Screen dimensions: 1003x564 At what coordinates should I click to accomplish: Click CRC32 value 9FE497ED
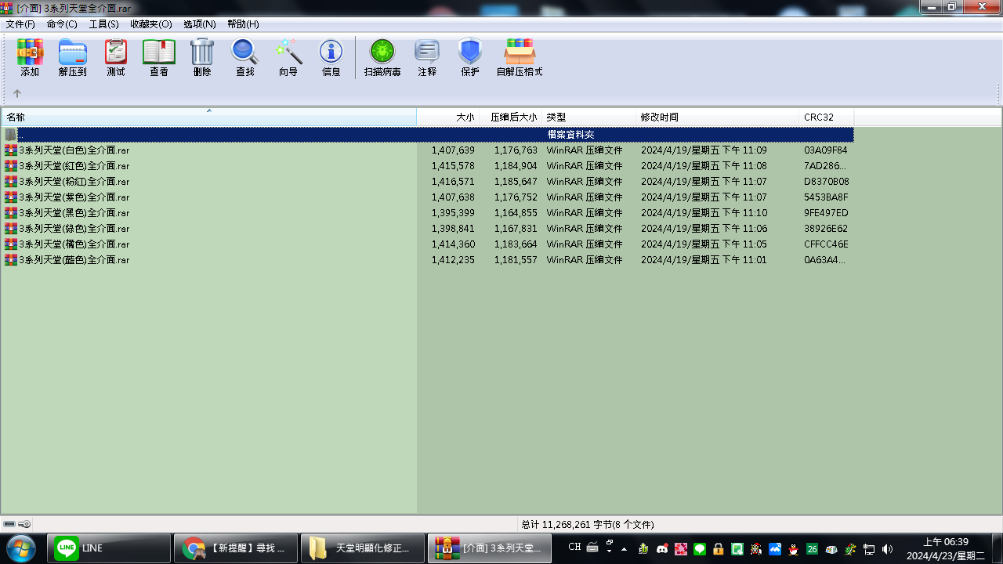(826, 213)
